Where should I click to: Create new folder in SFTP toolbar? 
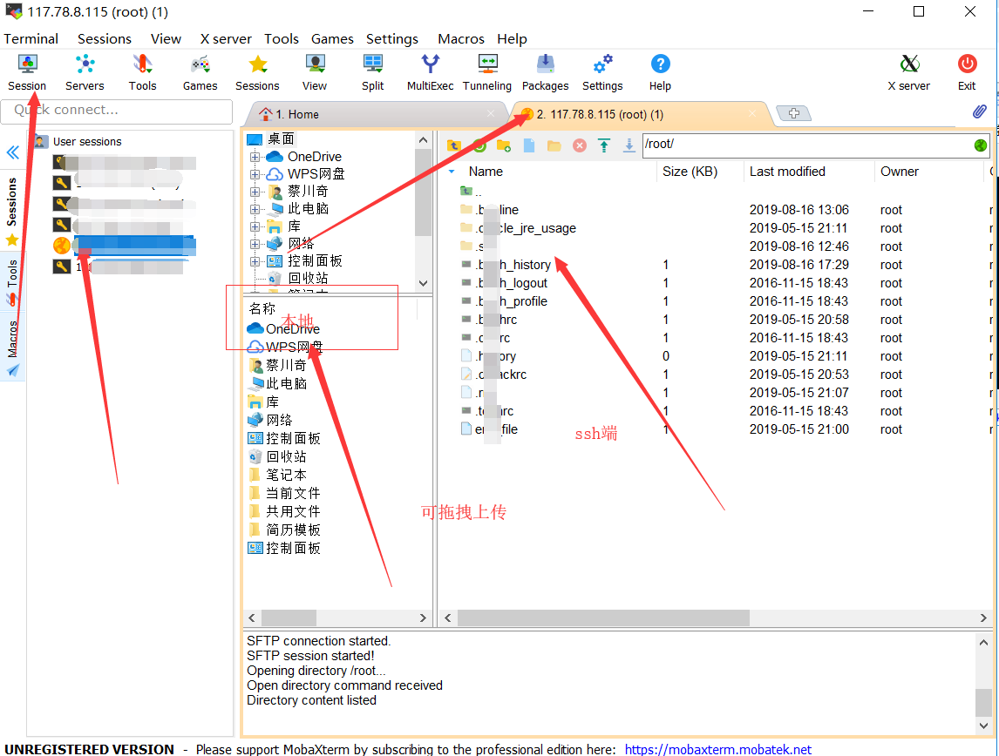point(504,145)
